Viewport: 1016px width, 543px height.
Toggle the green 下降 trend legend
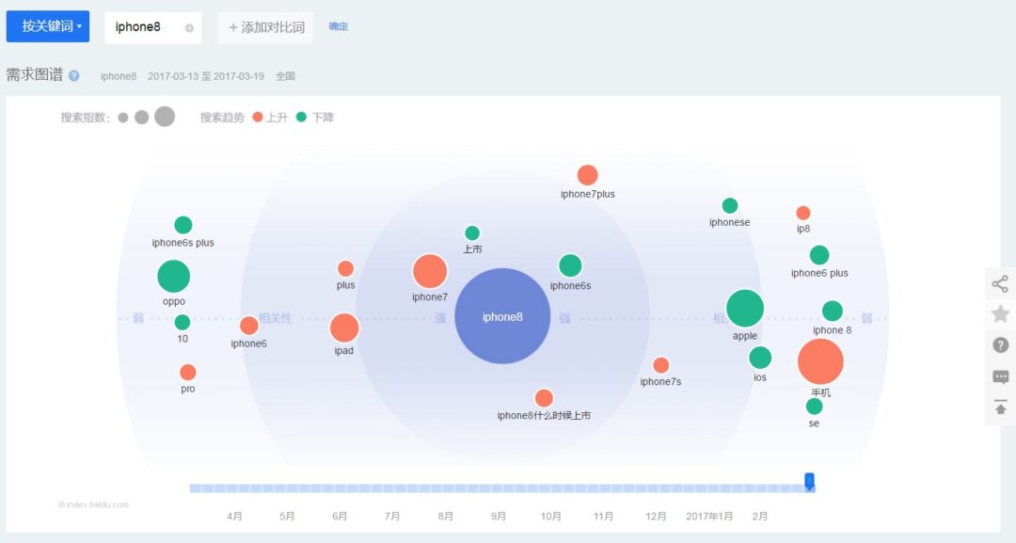[x=303, y=119]
